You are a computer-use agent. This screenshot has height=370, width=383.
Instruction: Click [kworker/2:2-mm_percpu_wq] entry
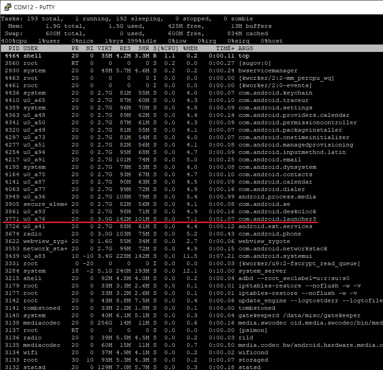coord(286,78)
